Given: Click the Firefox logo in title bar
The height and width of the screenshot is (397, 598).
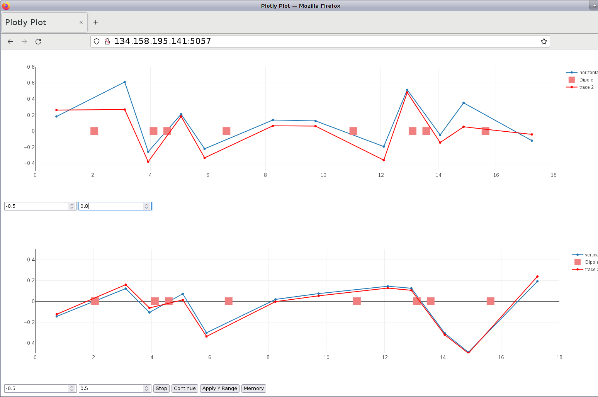Looking at the screenshot, I should pos(6,6).
